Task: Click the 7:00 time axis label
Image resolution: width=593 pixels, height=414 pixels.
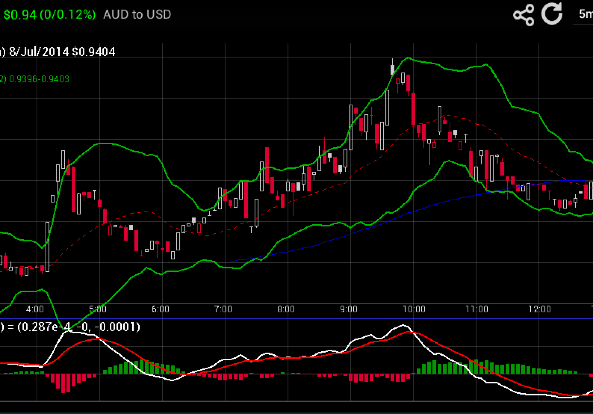Action: (x=223, y=309)
